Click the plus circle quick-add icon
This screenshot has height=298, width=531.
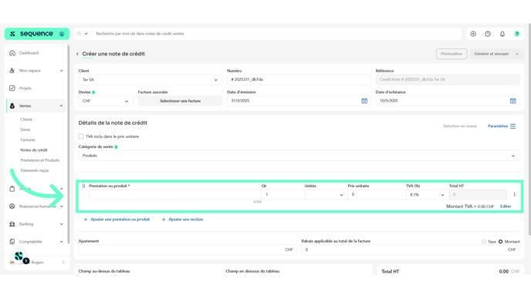click(473, 34)
